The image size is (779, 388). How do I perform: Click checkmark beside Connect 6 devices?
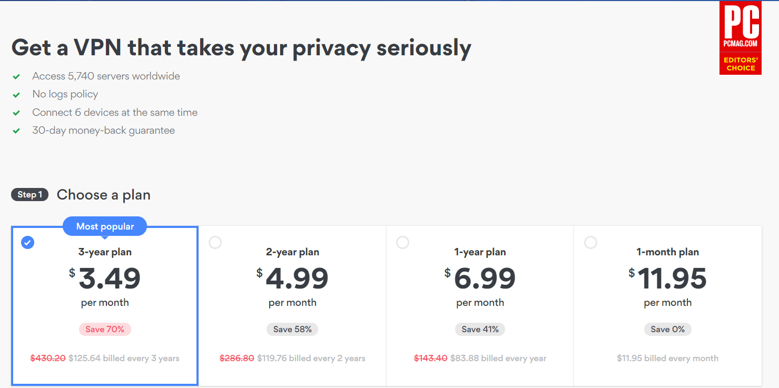16,113
